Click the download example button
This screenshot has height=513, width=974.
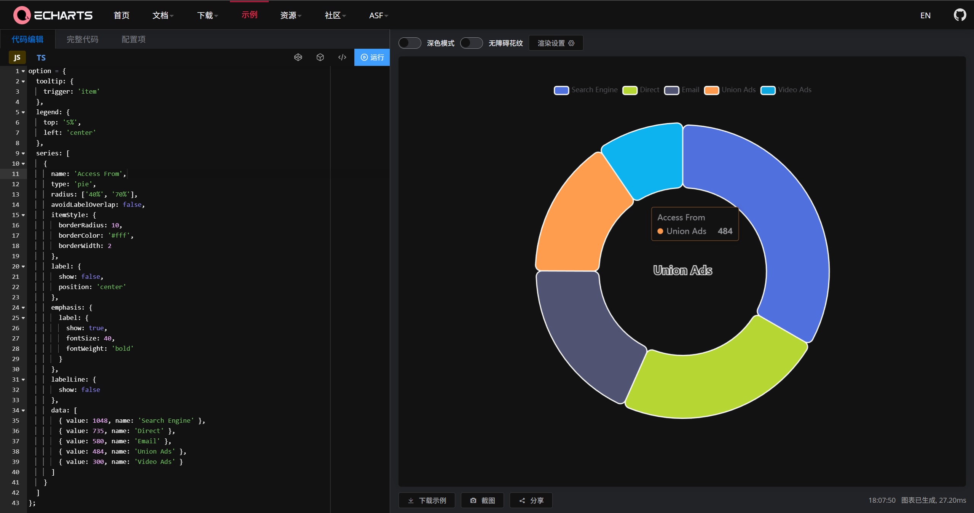[427, 500]
